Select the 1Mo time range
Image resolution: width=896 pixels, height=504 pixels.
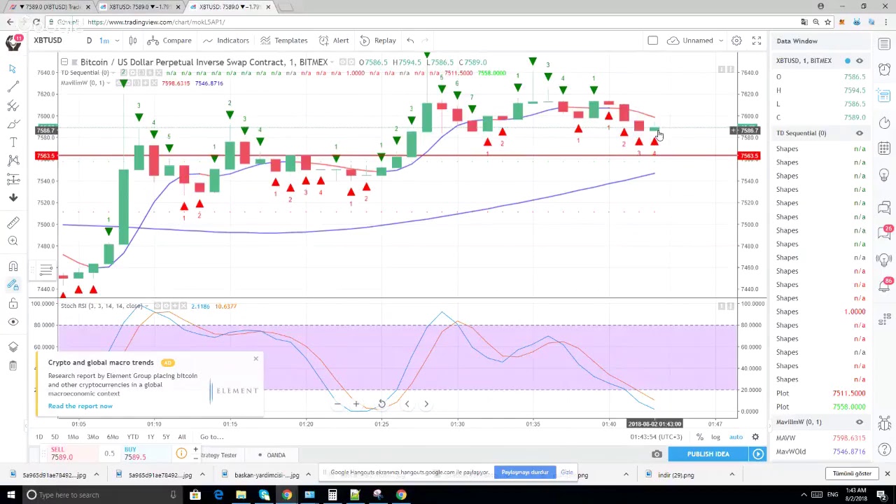(73, 437)
